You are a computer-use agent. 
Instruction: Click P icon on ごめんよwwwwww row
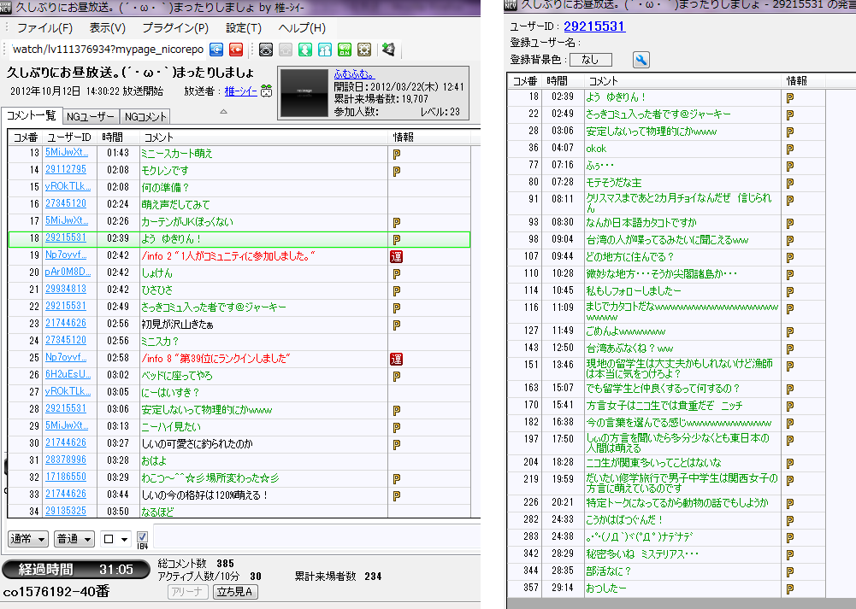click(790, 332)
